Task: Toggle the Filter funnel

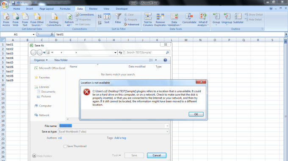Action: 118,19
